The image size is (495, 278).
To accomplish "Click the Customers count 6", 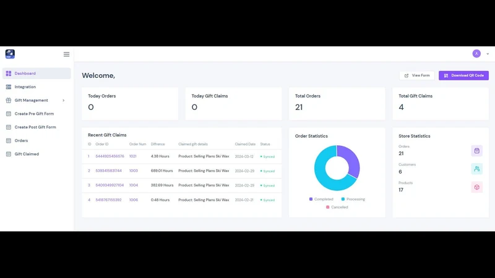I will (400, 172).
